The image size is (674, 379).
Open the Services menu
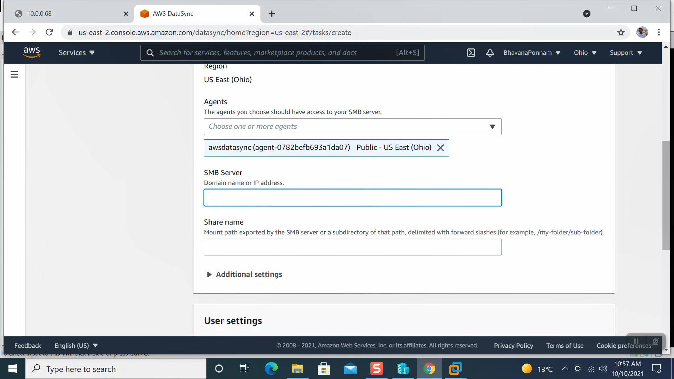[x=77, y=53]
